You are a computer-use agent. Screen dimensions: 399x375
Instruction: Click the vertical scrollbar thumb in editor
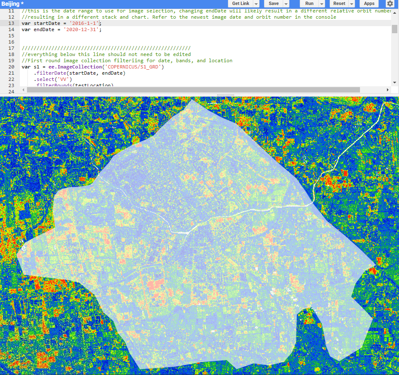click(x=394, y=29)
